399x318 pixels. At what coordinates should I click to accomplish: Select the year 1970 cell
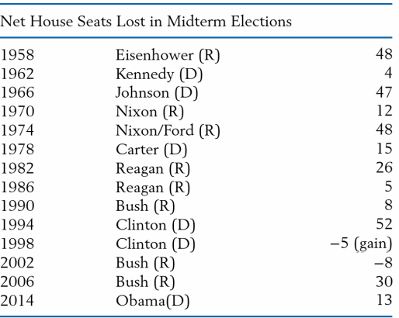coord(17,112)
